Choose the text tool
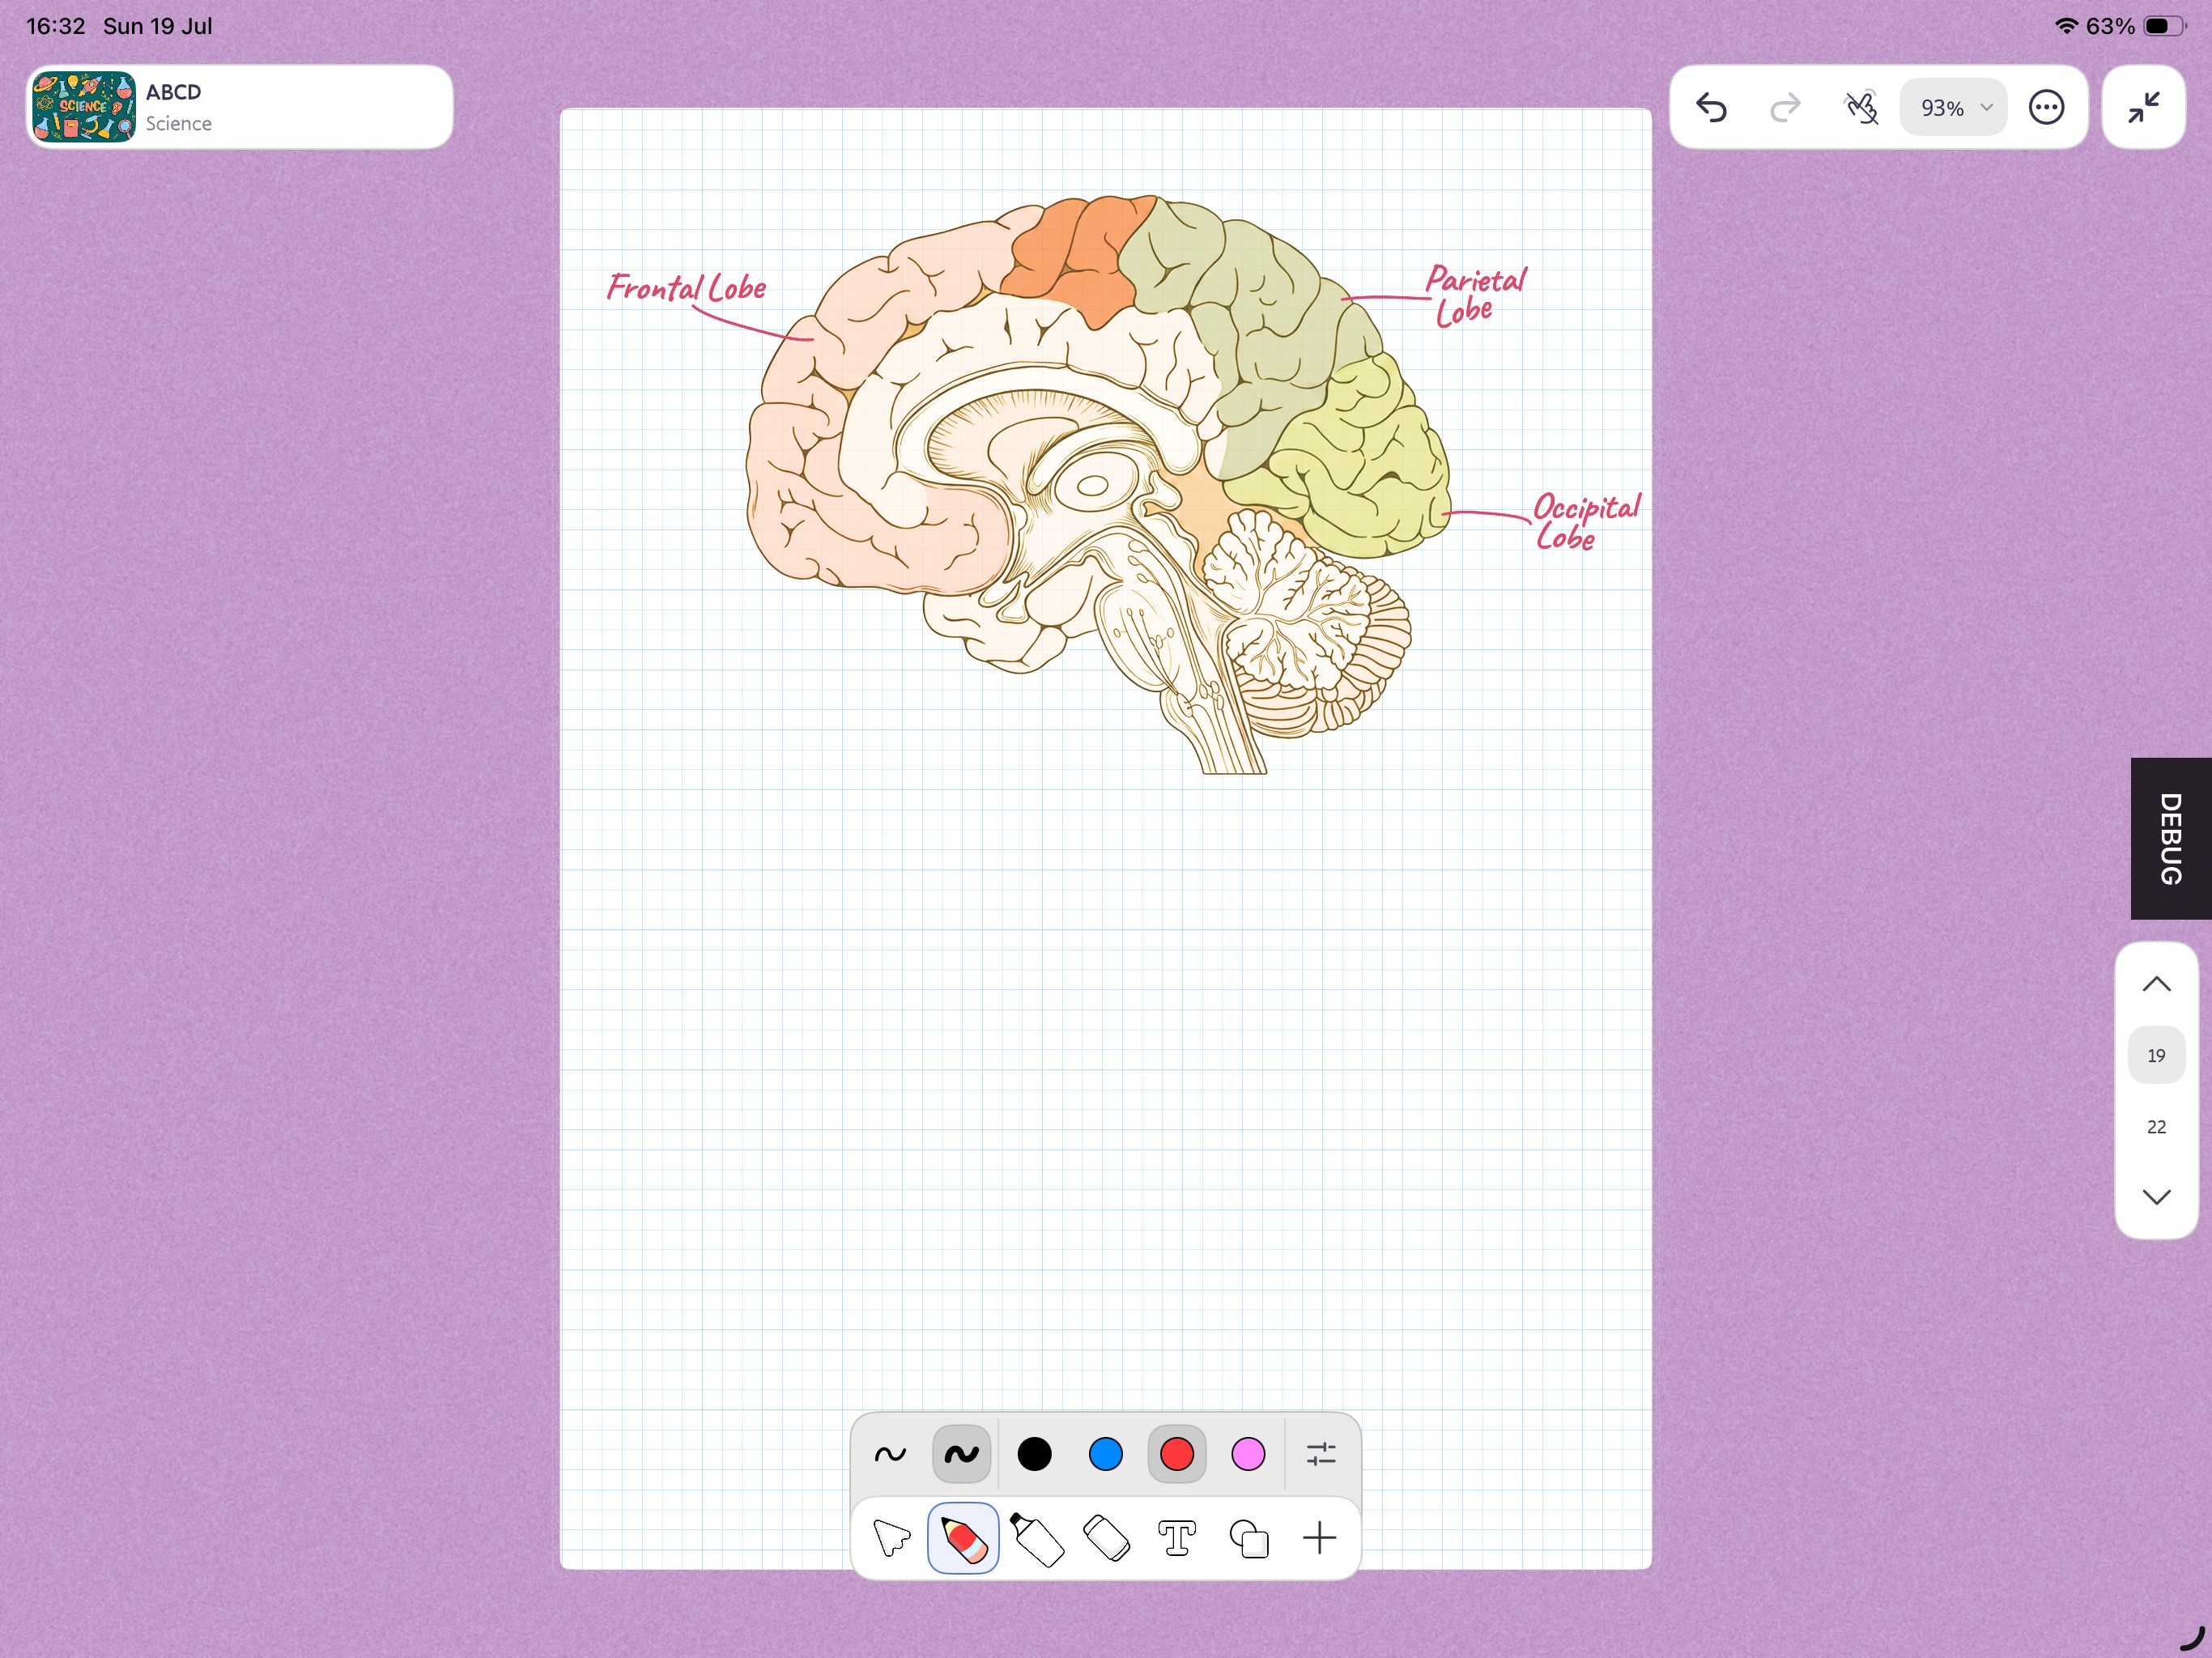Viewport: 2212px width, 1658px height. pos(1177,1538)
